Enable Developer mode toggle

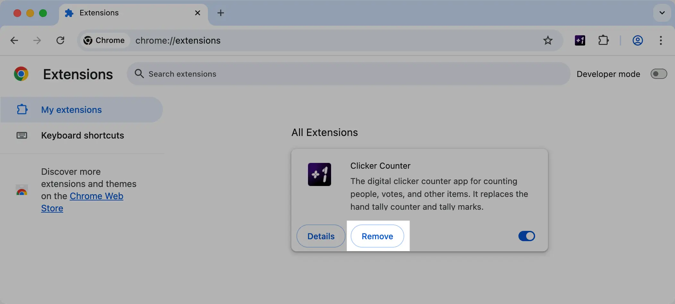pos(658,74)
